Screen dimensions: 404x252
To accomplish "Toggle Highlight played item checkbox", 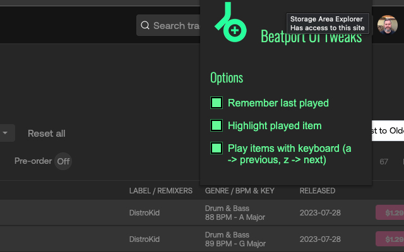I will click(217, 125).
